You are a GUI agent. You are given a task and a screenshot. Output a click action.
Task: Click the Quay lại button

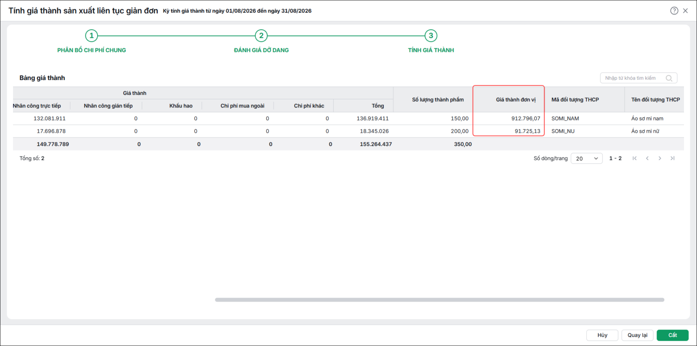pos(637,335)
